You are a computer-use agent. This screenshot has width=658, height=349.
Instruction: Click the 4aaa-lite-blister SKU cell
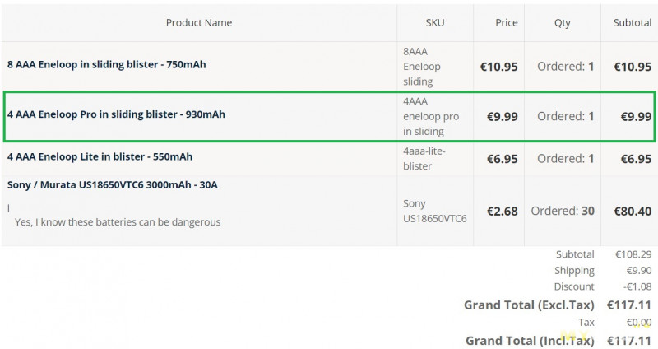coord(424,158)
